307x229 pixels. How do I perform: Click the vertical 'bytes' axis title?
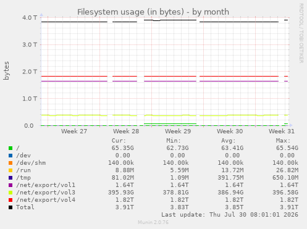point(6,71)
